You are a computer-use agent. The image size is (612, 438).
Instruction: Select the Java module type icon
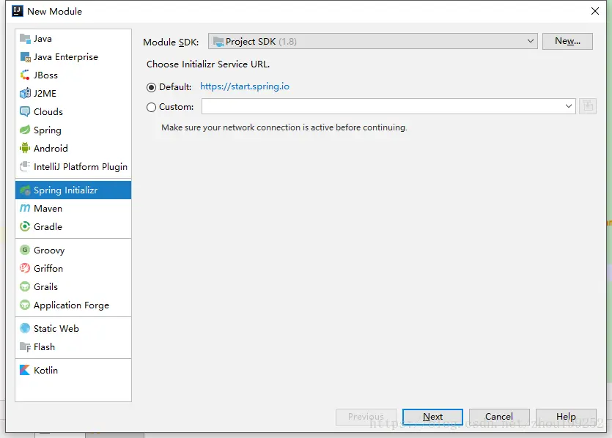(25, 39)
